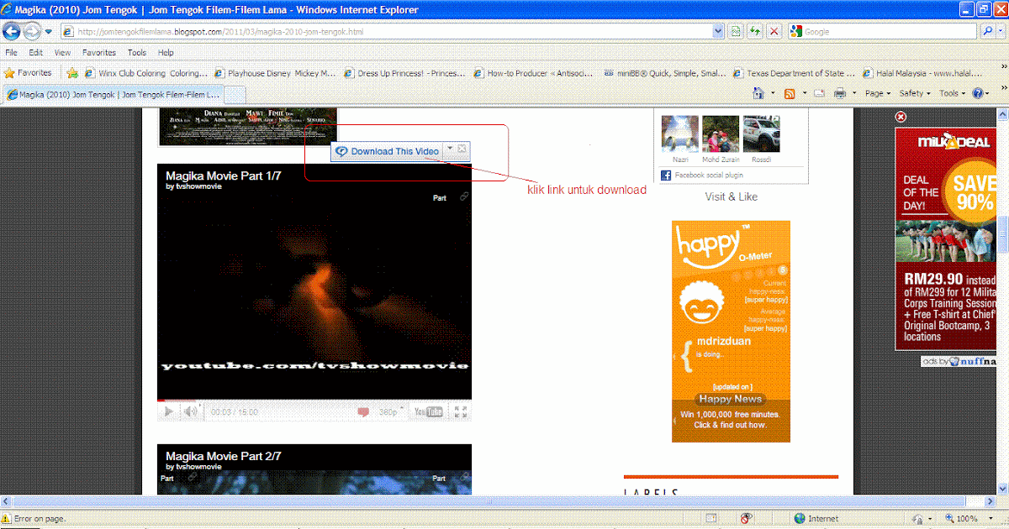This screenshot has width=1009, height=529.
Task: Click the Read Mail icon
Action: 820,93
